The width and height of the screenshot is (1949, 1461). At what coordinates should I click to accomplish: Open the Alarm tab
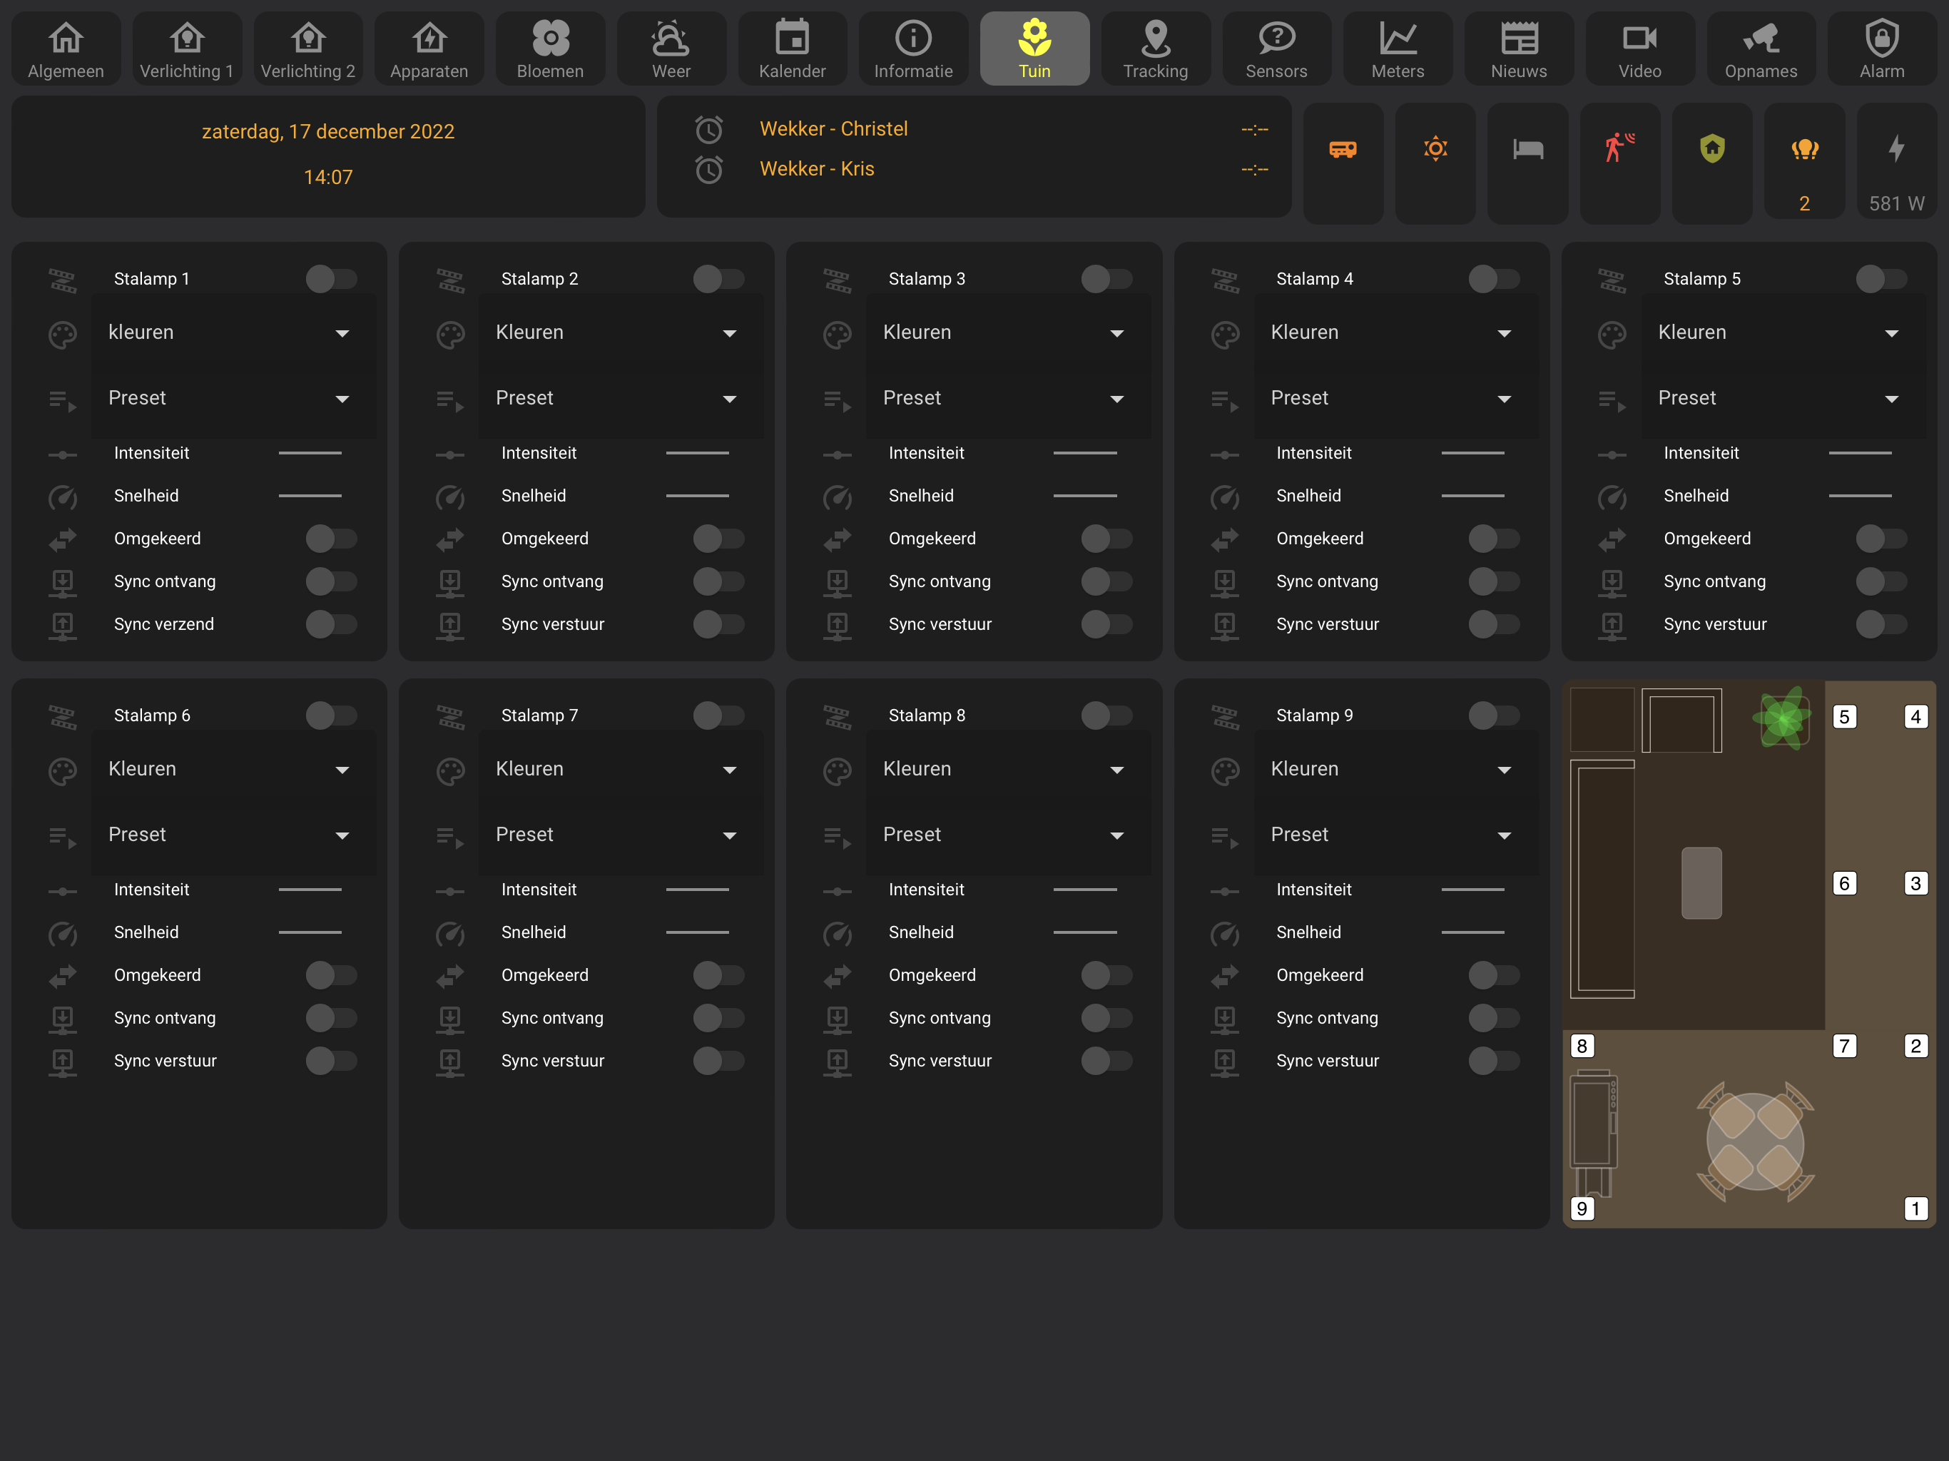(1882, 49)
